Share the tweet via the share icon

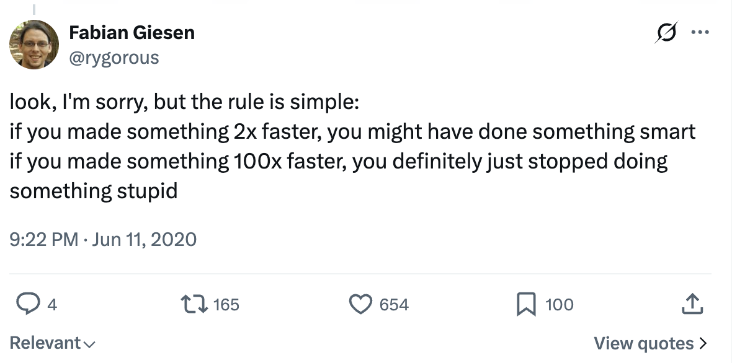pyautogui.click(x=693, y=304)
